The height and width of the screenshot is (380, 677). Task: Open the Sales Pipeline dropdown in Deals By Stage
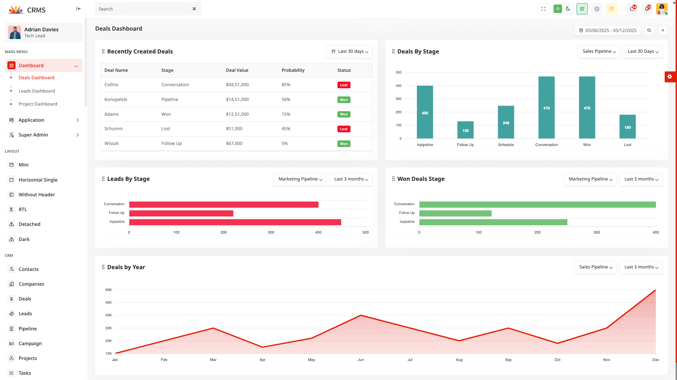pos(599,51)
